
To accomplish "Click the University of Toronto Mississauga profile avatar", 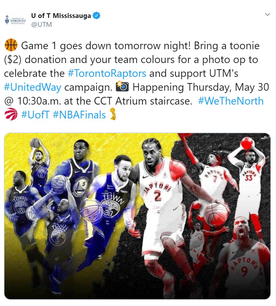I will [15, 20].
